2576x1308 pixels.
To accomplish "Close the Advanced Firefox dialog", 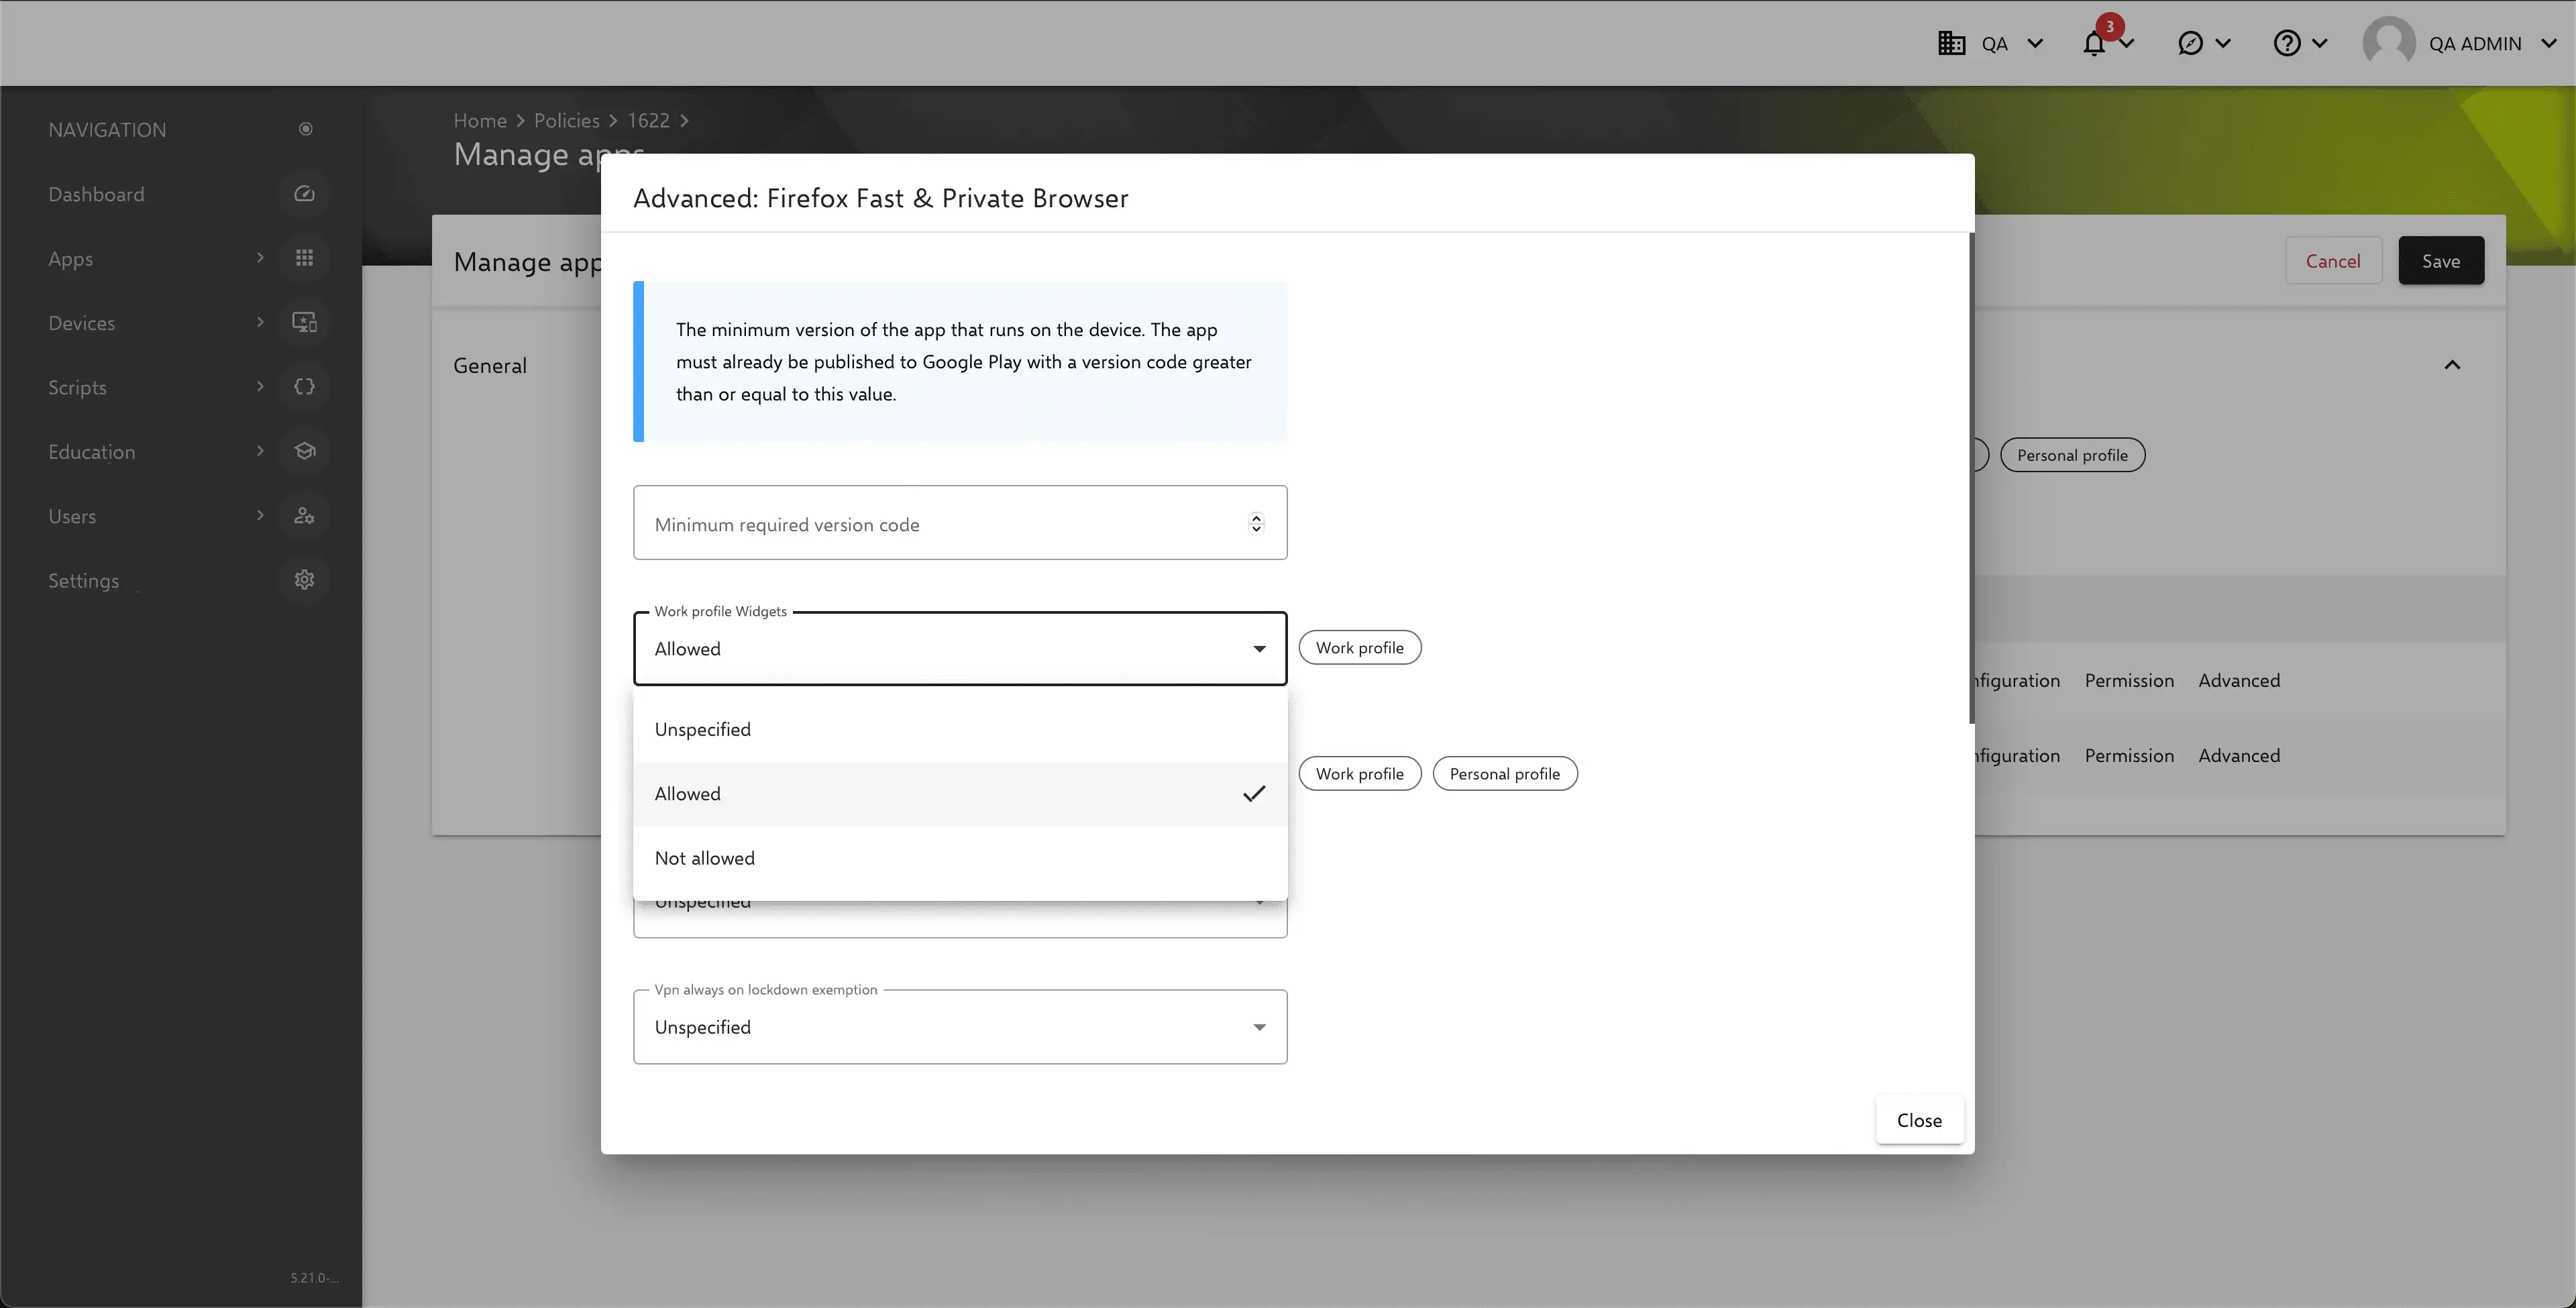I will 1919,1121.
